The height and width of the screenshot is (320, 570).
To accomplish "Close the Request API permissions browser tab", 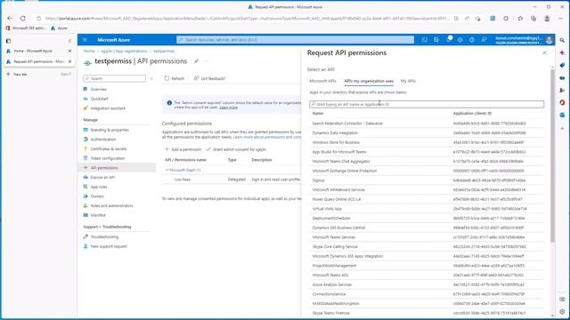I will click(69, 61).
